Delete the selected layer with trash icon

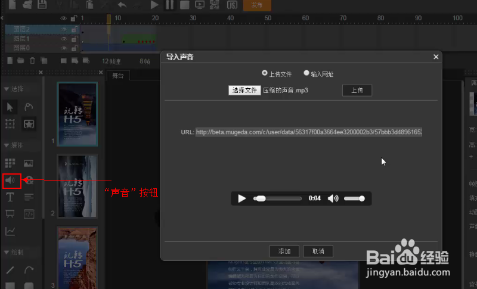click(33, 61)
